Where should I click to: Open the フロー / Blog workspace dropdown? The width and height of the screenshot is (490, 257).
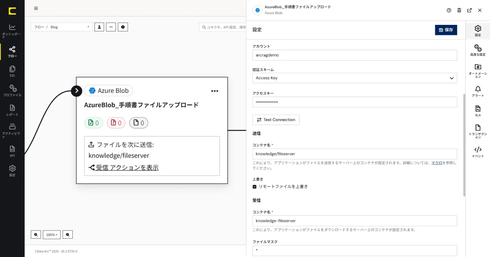pos(62,27)
